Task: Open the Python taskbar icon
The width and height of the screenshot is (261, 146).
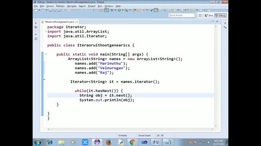Action: (121, 142)
